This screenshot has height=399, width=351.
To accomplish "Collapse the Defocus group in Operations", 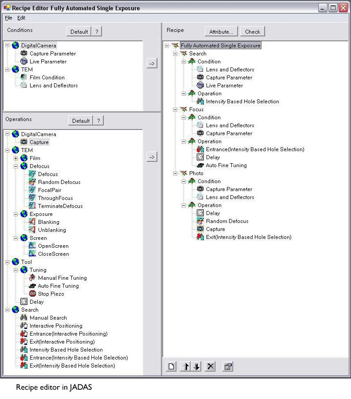I will pos(16,166).
